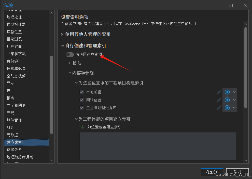The image size is (252, 179).
Task: Click the pencil edit icon for 网络位置
Action: pos(219,100)
